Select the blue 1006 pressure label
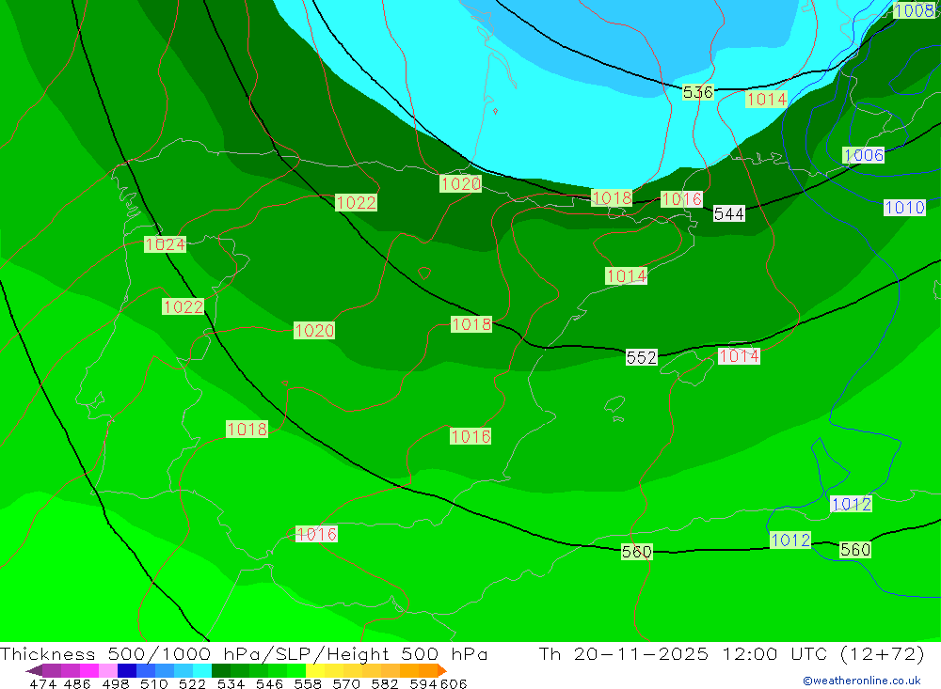The width and height of the screenshot is (941, 689). coord(864,155)
